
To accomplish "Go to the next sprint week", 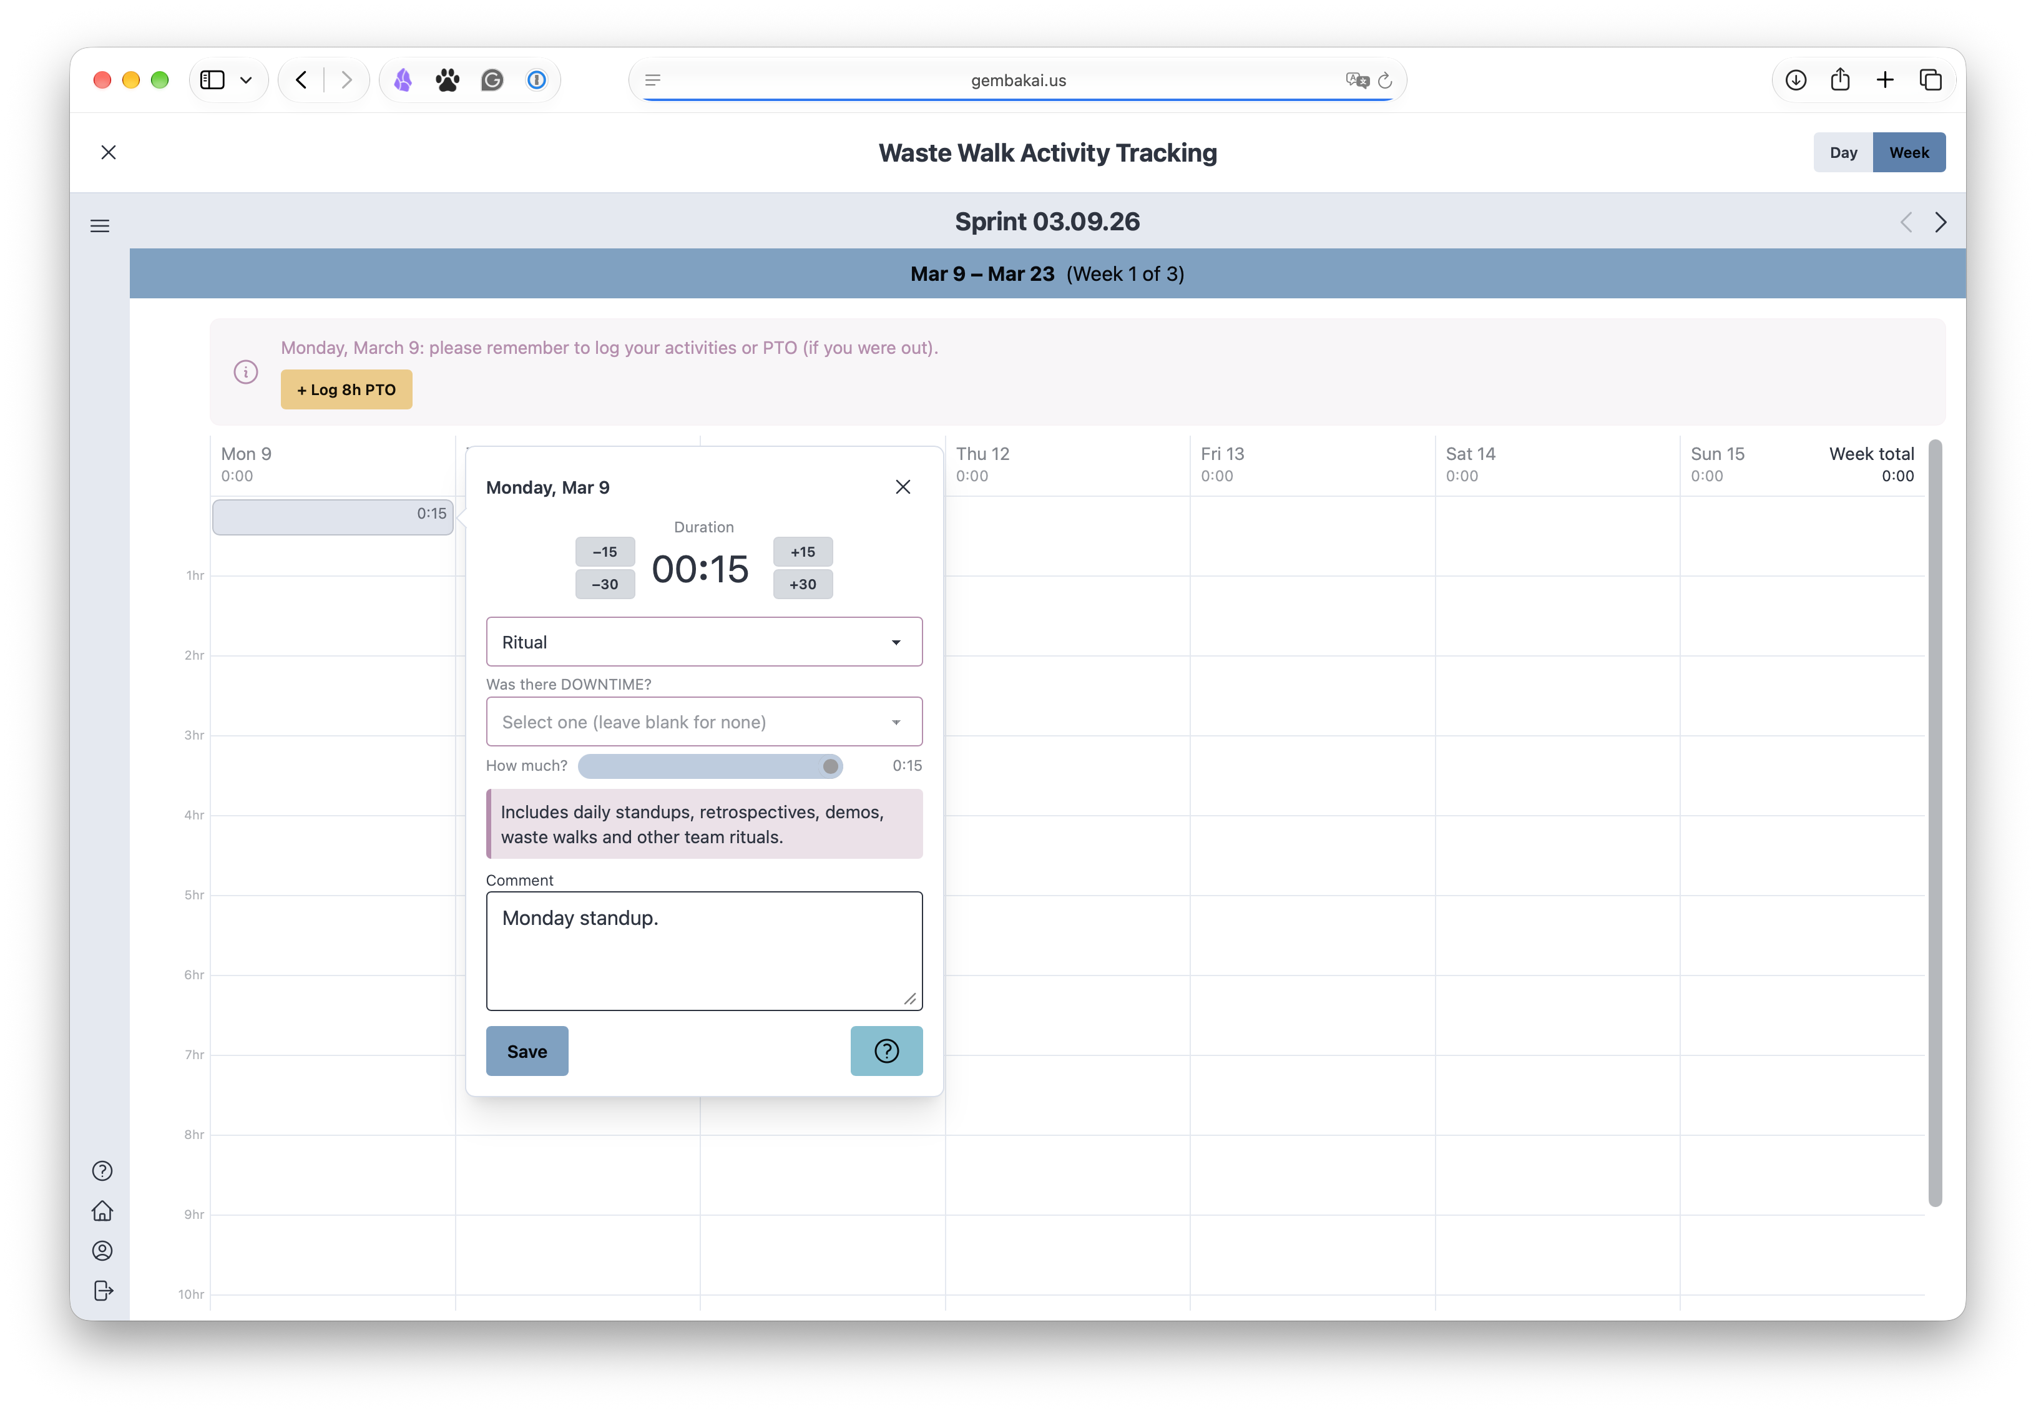I will tap(1941, 222).
